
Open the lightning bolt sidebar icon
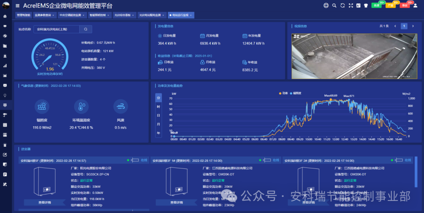(5, 36)
